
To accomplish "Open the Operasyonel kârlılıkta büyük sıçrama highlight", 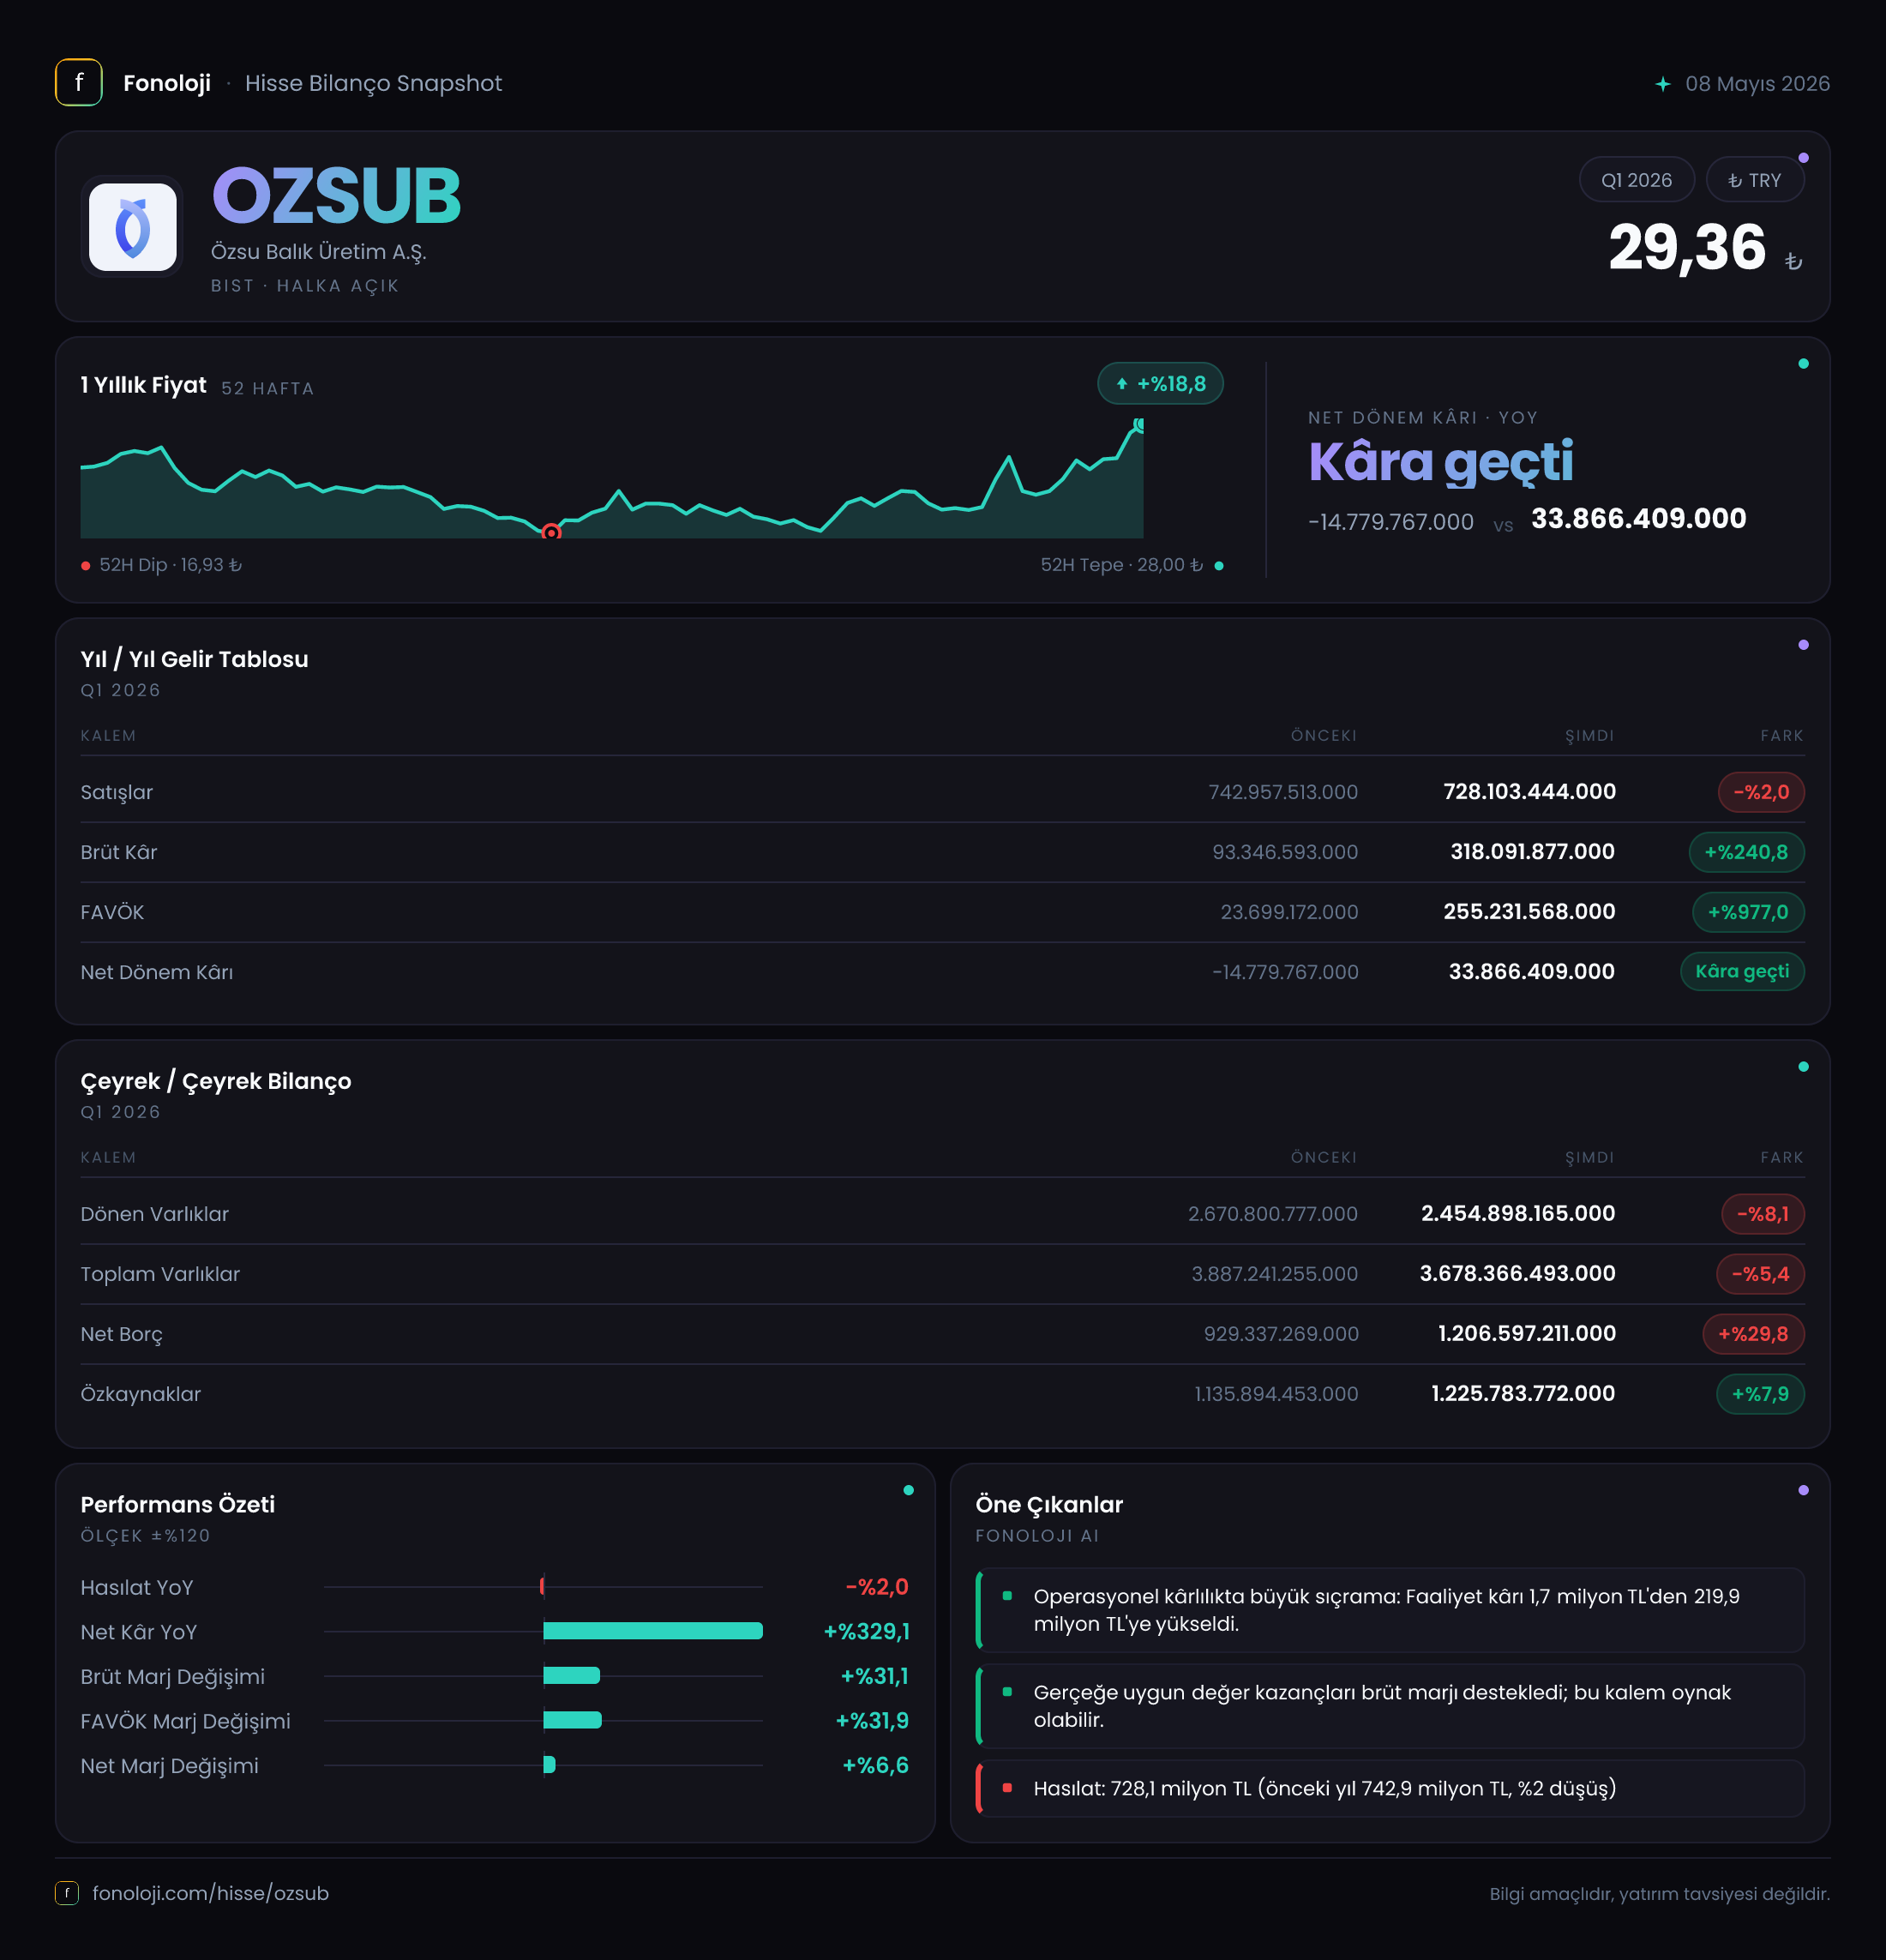I will click(x=1390, y=1610).
